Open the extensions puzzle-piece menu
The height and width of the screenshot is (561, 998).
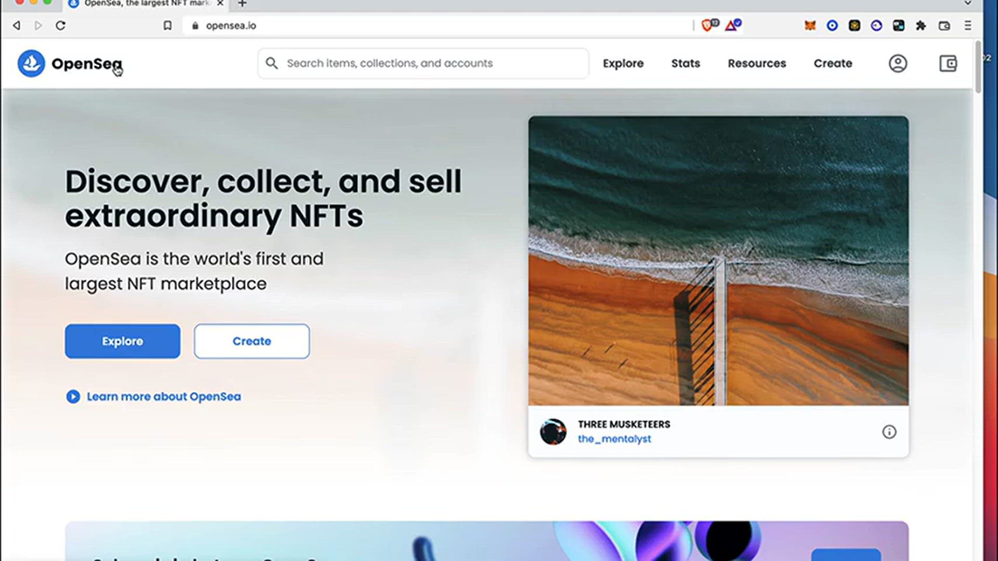[x=921, y=25]
